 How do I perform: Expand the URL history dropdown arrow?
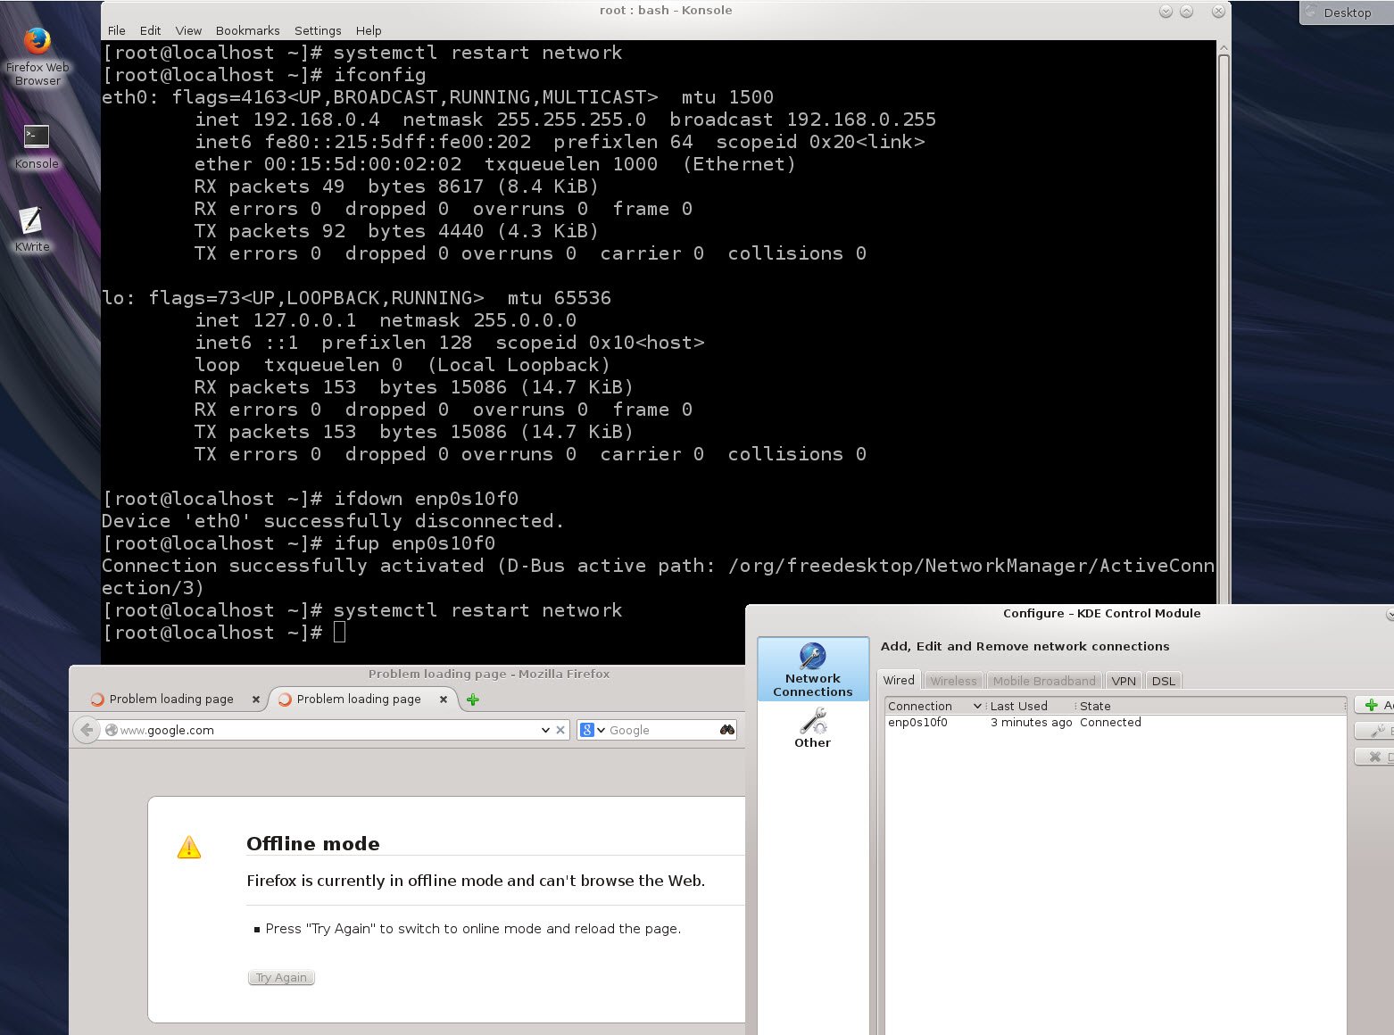[545, 730]
